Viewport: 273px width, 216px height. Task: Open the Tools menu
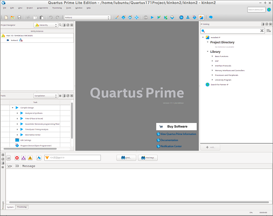click(69, 8)
